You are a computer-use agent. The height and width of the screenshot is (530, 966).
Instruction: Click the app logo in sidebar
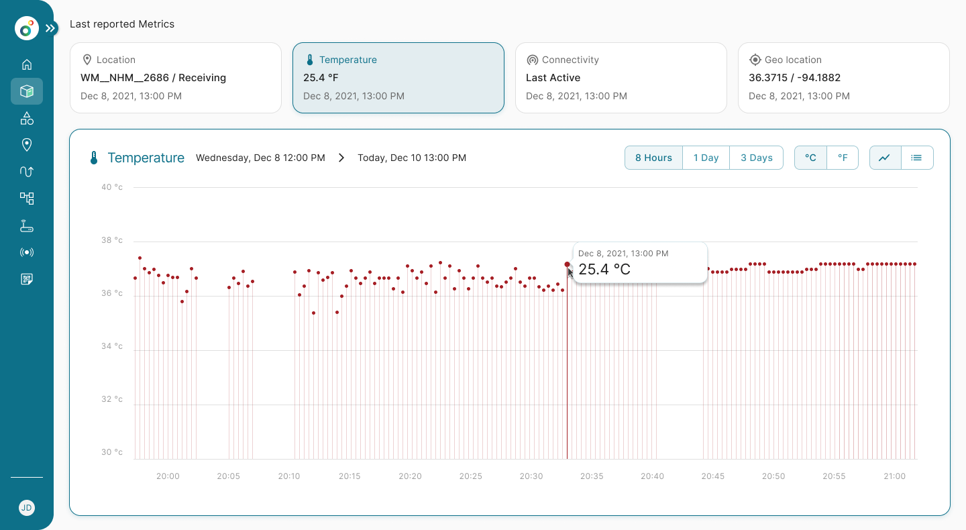pos(27,28)
